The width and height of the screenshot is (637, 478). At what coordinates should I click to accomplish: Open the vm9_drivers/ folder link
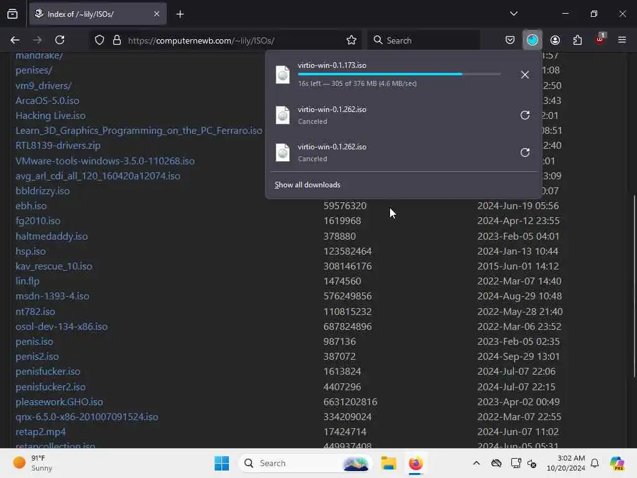tap(44, 86)
